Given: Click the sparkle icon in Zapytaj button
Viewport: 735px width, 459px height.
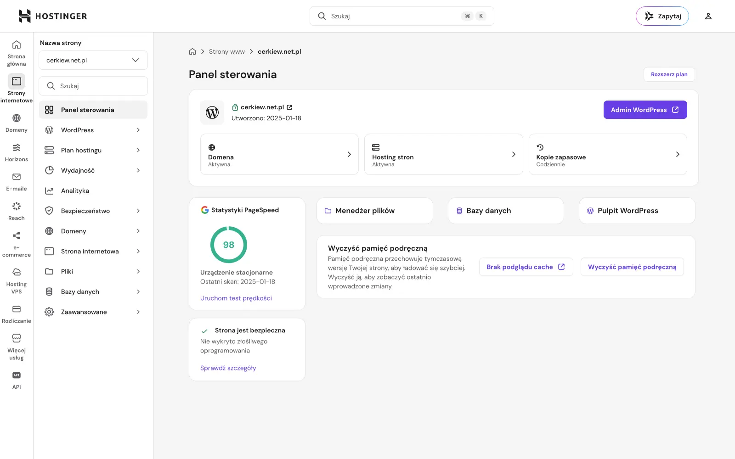Looking at the screenshot, I should (x=649, y=16).
